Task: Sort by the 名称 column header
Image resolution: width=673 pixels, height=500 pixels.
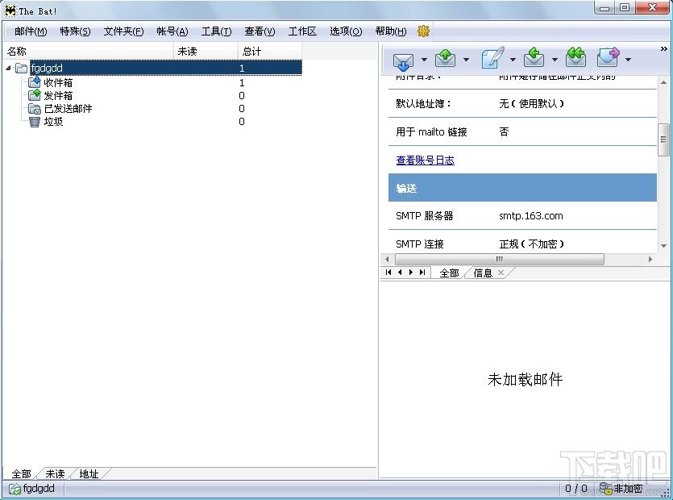Action: [x=88, y=51]
